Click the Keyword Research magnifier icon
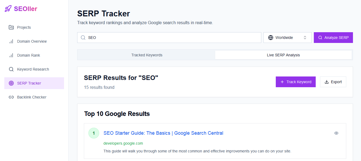Viewport: 361px width, 161px height. click(11, 69)
